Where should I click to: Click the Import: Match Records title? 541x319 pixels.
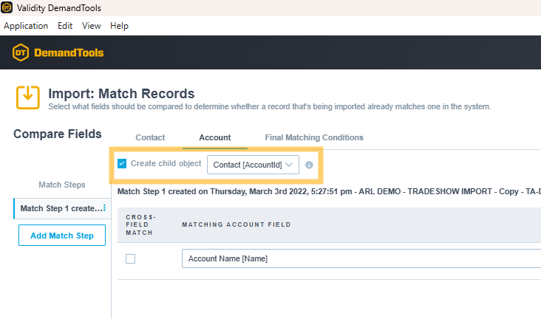121,94
